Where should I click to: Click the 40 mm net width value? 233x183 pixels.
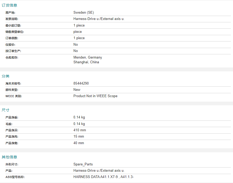(79, 143)
